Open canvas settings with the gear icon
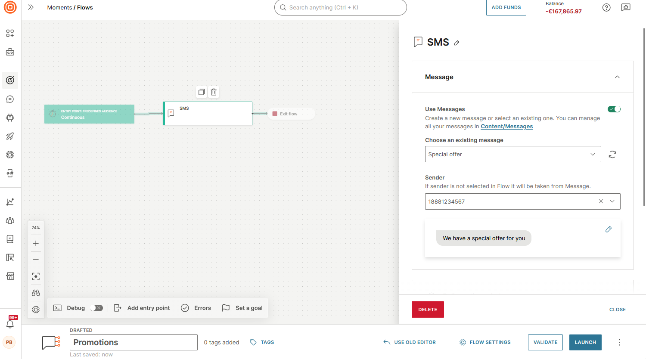This screenshot has height=359, width=646. pyautogui.click(x=36, y=309)
